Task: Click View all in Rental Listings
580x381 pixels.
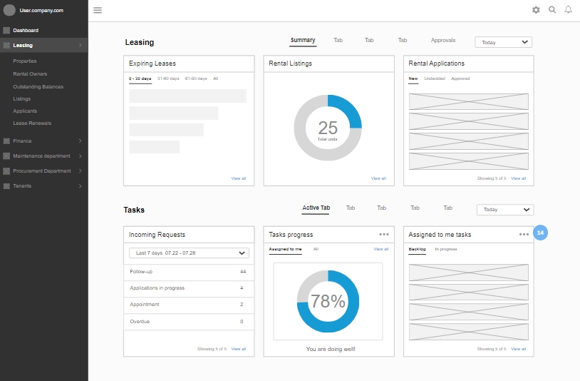Action: pyautogui.click(x=378, y=178)
